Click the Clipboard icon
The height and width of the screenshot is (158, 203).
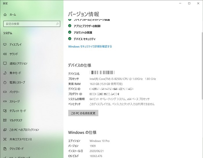5,149
